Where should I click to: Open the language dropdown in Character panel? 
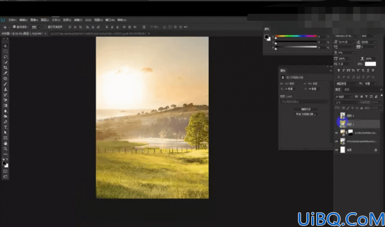click(x=347, y=84)
